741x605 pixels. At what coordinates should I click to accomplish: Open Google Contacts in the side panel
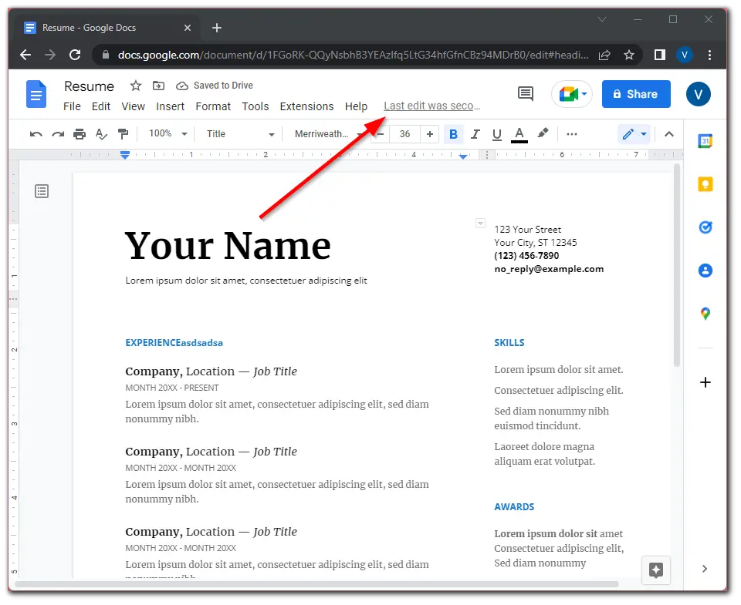(x=704, y=271)
